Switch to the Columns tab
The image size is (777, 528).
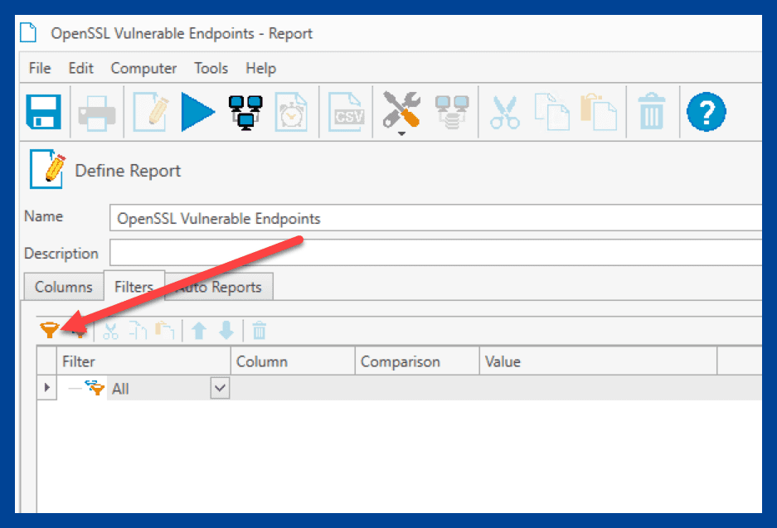[63, 287]
